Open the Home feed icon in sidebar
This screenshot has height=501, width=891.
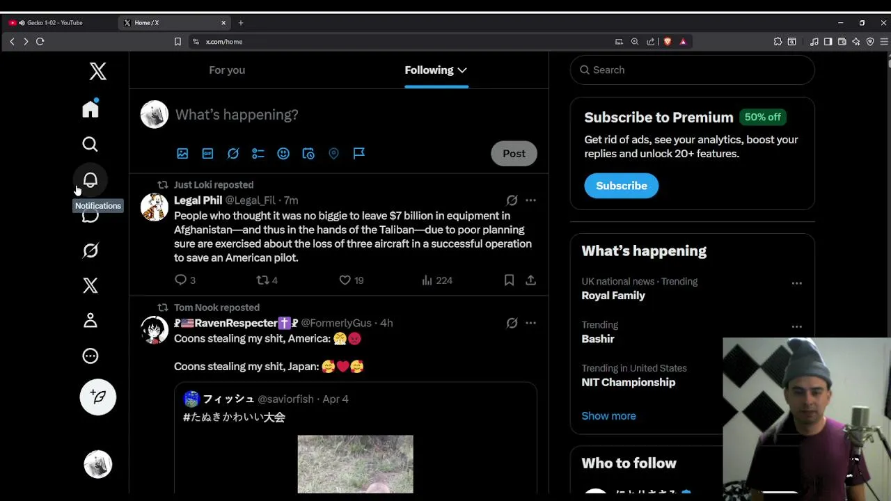[x=90, y=109]
